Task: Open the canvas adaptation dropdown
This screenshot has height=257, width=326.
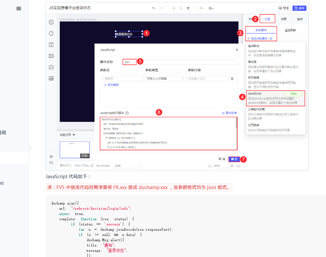Action: pyautogui.click(x=127, y=165)
